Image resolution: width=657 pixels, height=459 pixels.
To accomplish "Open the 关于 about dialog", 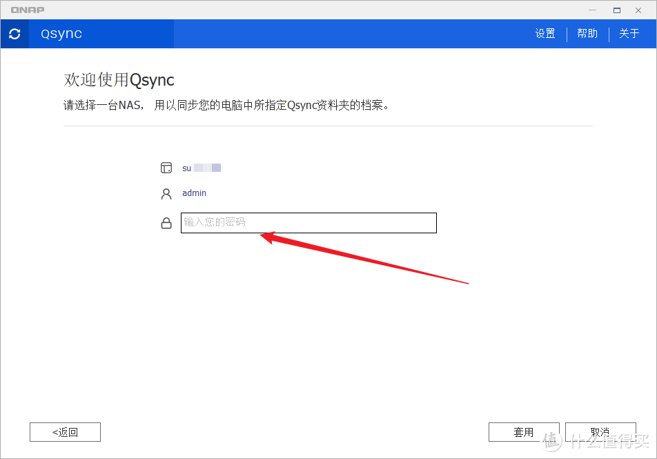I will pyautogui.click(x=629, y=33).
